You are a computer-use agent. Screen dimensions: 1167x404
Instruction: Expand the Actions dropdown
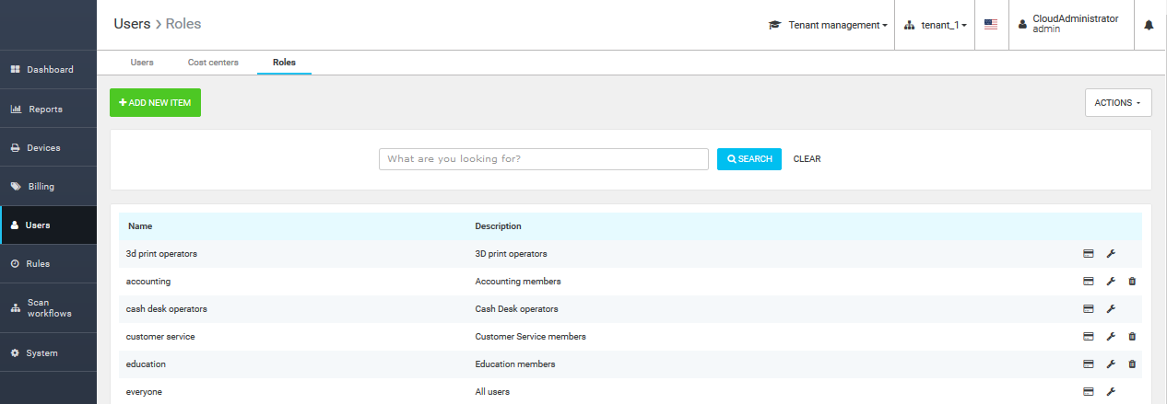tap(1117, 103)
